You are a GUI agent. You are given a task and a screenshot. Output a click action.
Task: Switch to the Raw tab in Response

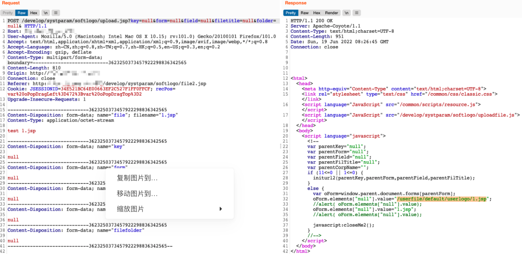point(305,13)
